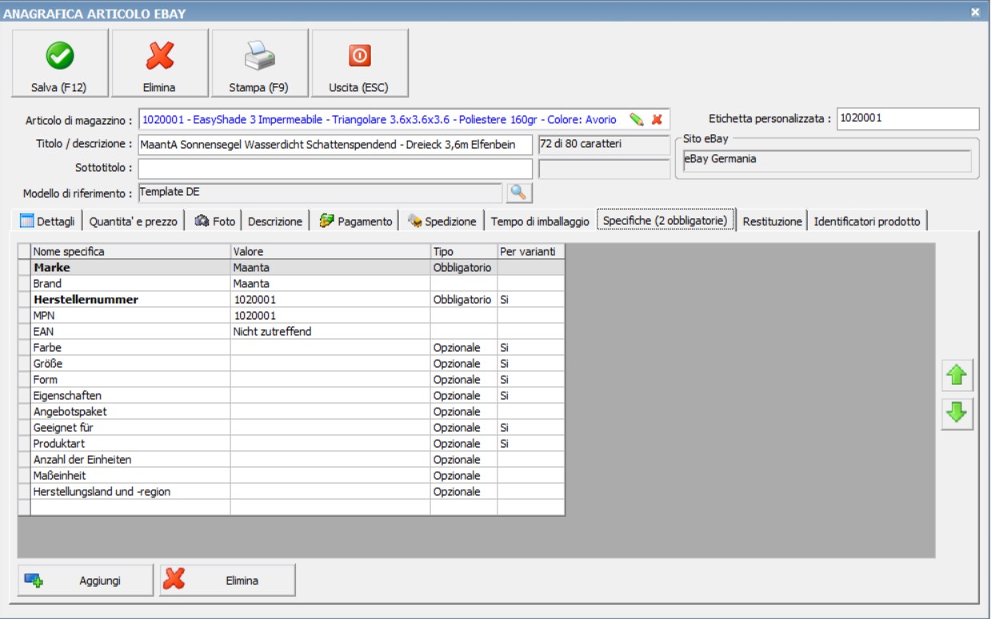This screenshot has width=991, height=619.
Task: Click the printer Stampa (F9) icon
Action: pos(259,56)
